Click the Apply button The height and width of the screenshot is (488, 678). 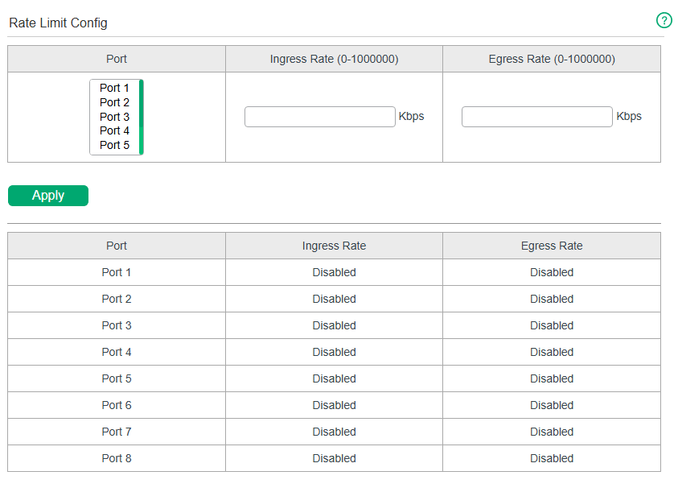(x=48, y=196)
